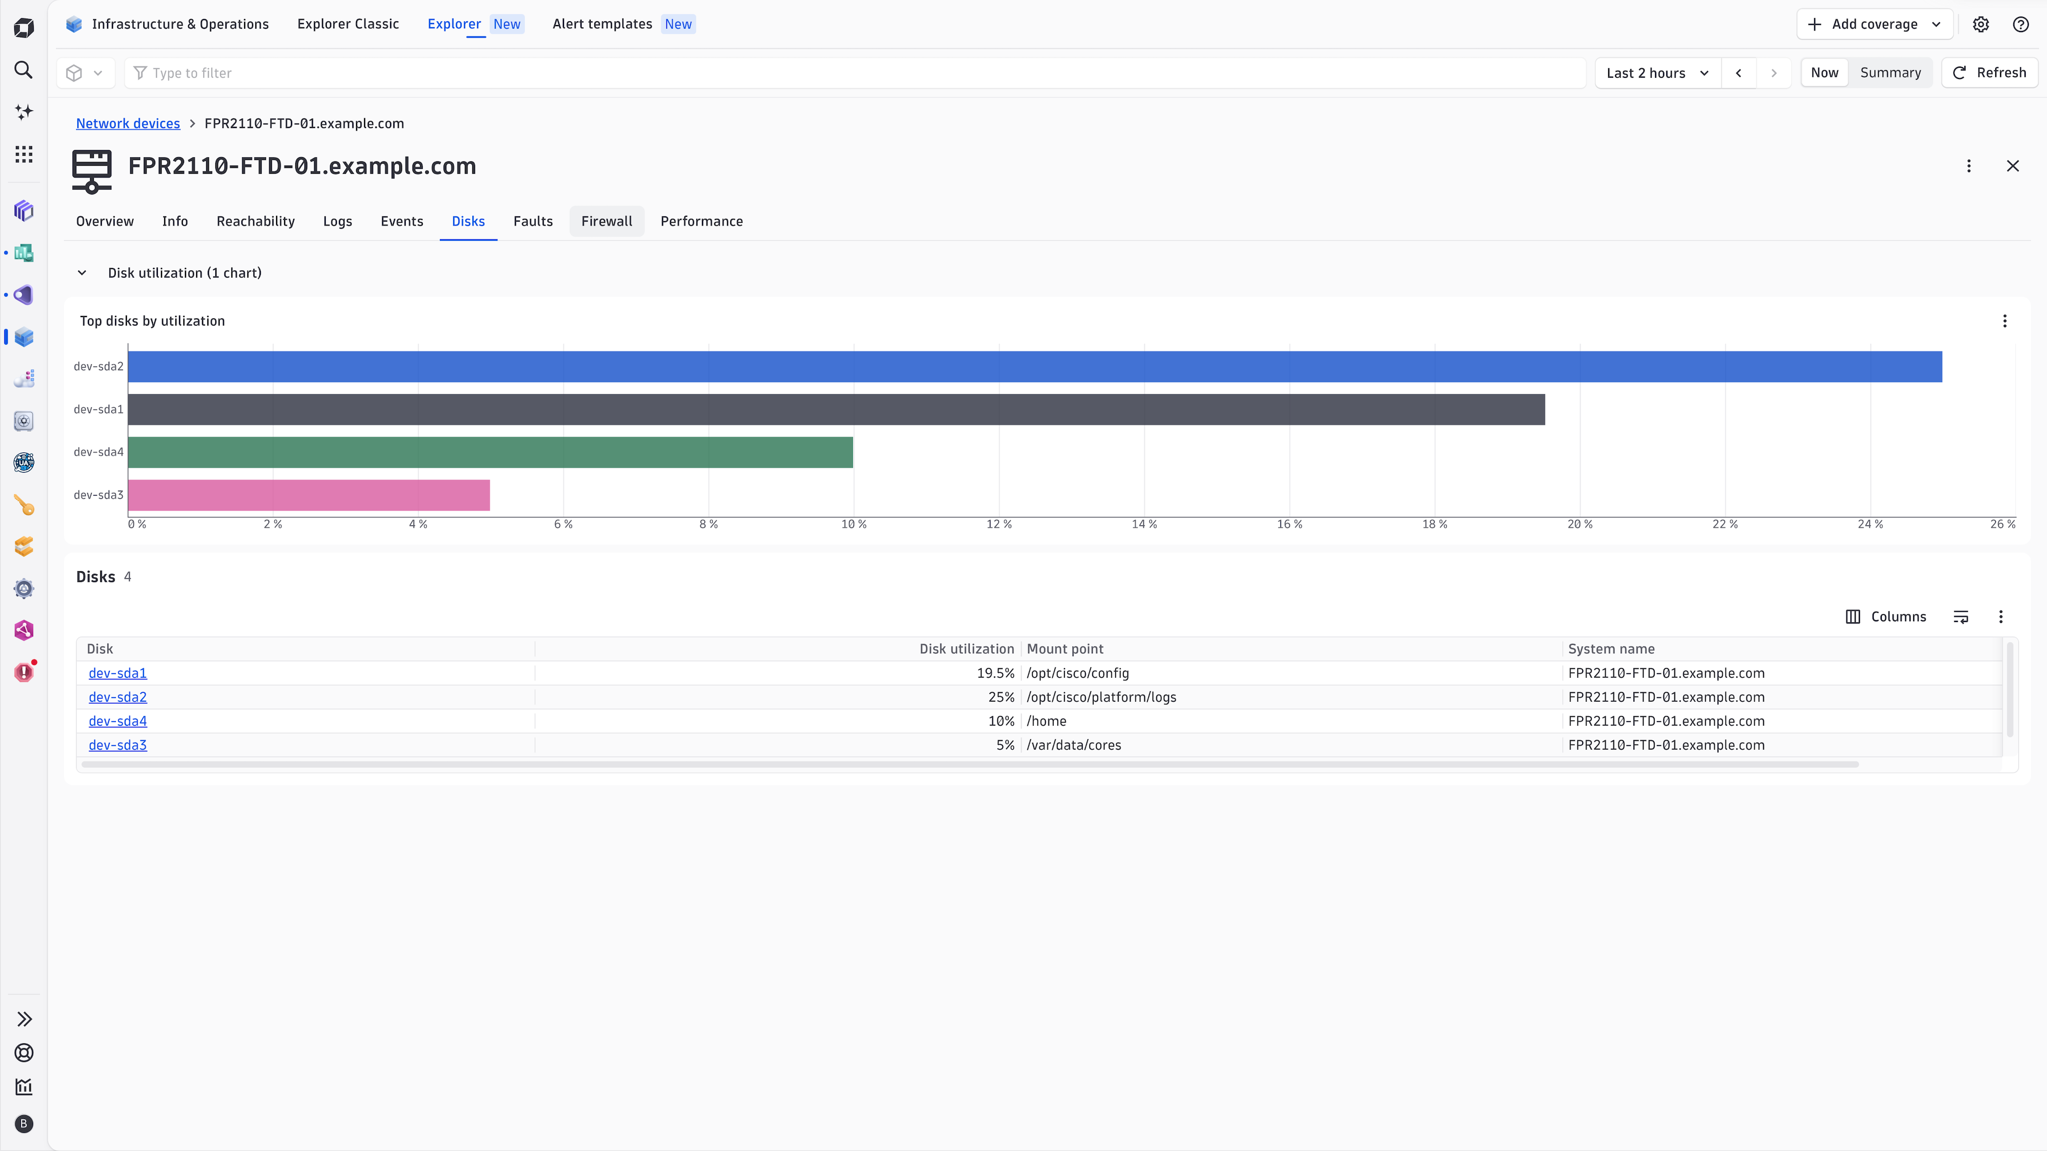Expand the sidebar with double-chevron icon
2047x1151 pixels.
24,1019
